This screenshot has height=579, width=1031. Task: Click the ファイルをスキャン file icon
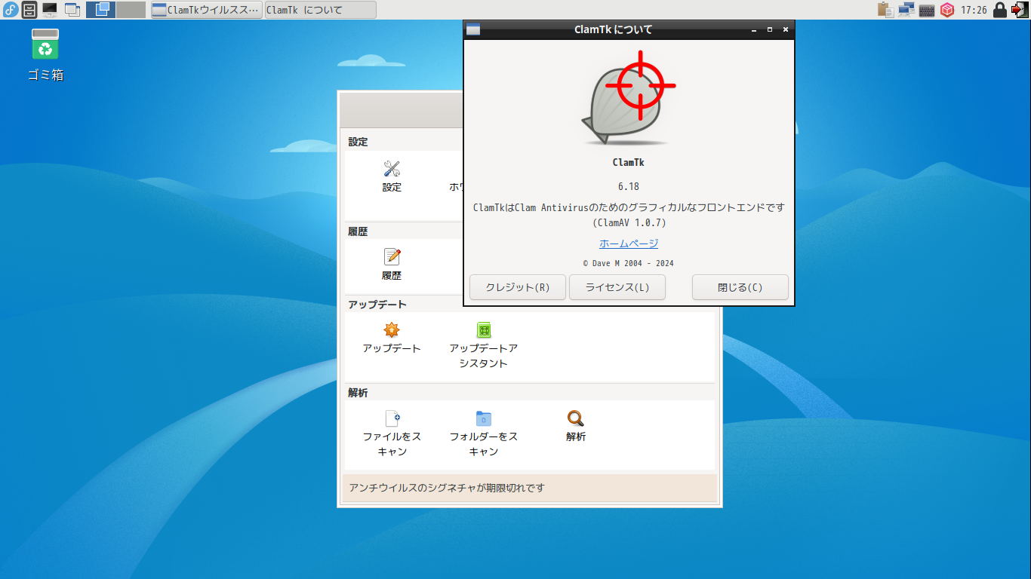[x=392, y=418]
